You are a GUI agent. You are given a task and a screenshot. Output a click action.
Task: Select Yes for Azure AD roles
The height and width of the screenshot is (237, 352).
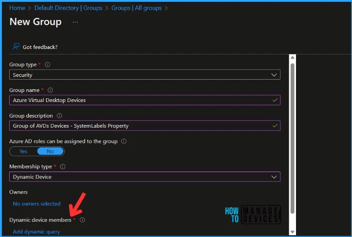coord(23,151)
